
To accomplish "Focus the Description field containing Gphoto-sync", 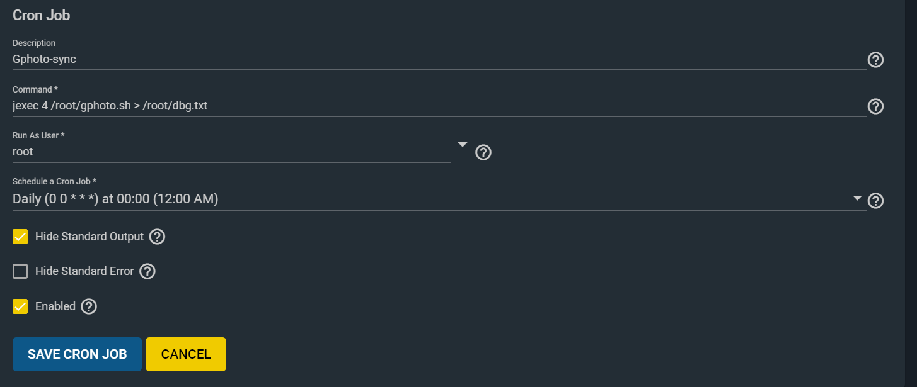I will coord(439,60).
